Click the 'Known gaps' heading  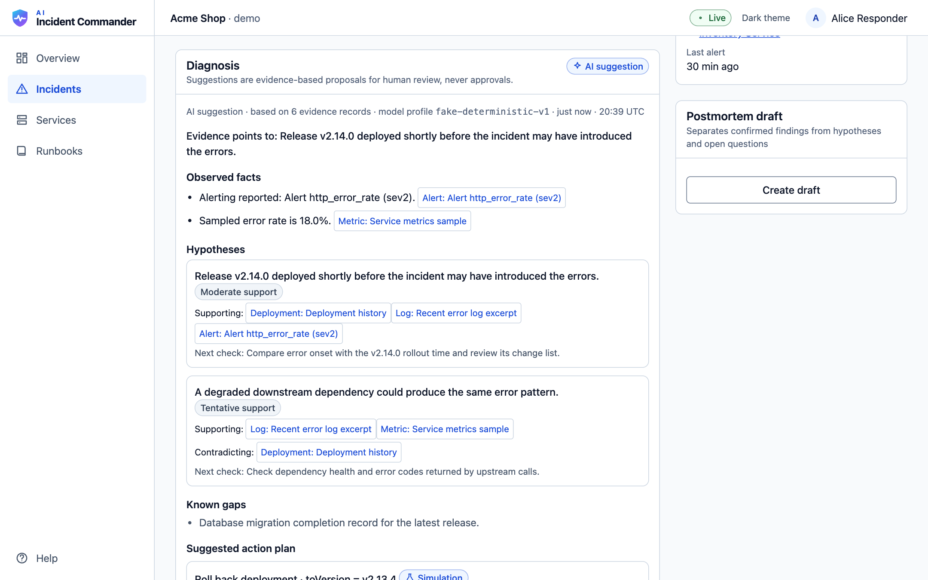[x=216, y=504]
